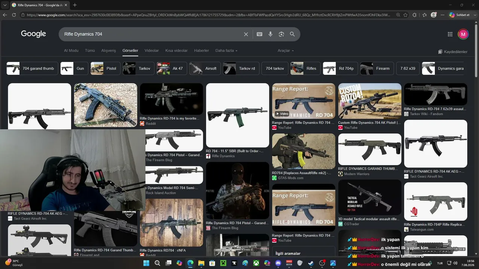479x269 pixels.
Task: Open the Google apps grid
Action: click(x=450, y=34)
